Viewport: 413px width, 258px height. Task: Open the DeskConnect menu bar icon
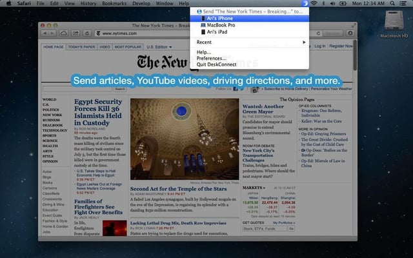click(x=305, y=3)
